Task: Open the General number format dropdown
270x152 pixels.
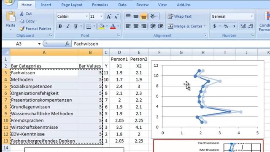Action: click(x=252, y=16)
